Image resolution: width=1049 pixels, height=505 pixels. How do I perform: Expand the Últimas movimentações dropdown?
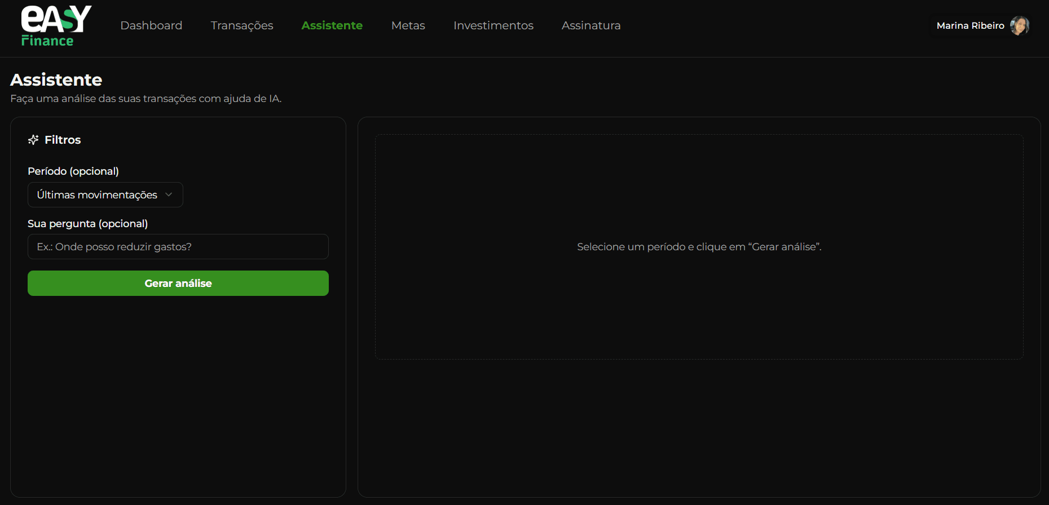(105, 194)
